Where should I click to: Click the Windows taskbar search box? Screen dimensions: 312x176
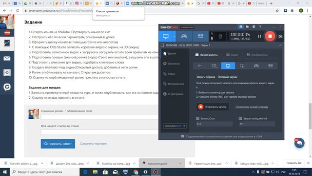44,172
